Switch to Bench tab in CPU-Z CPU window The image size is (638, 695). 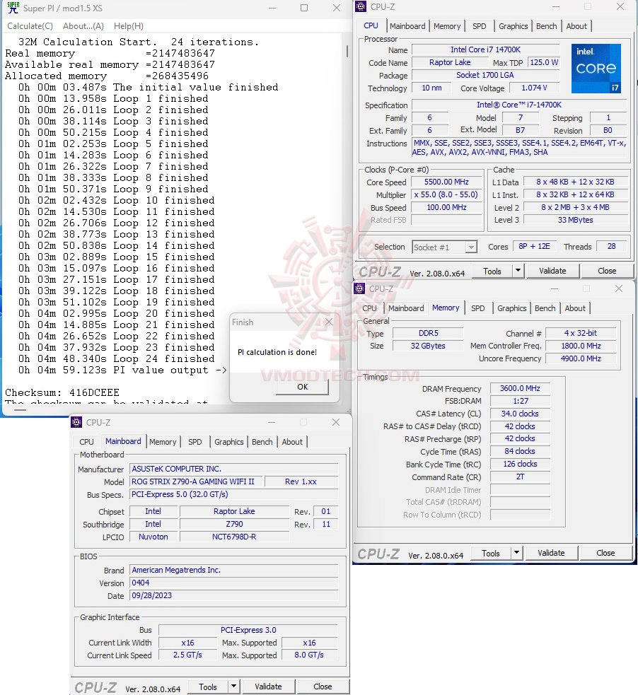click(546, 26)
